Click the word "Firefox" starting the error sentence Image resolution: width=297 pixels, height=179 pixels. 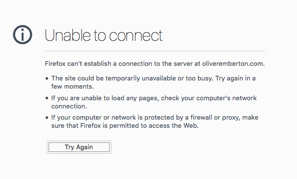[x=56, y=64]
